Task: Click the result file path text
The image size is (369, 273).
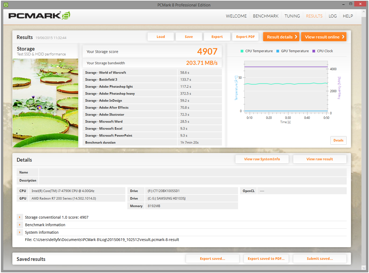Action: 102,240
